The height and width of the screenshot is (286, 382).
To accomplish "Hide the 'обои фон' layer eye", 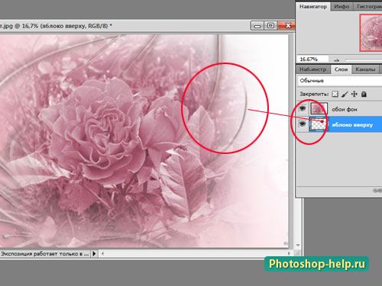I will [x=303, y=109].
